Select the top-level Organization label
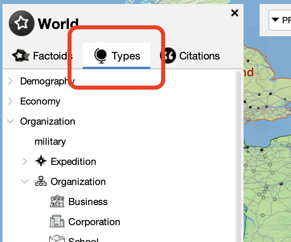The width and height of the screenshot is (291, 242). coord(47,121)
